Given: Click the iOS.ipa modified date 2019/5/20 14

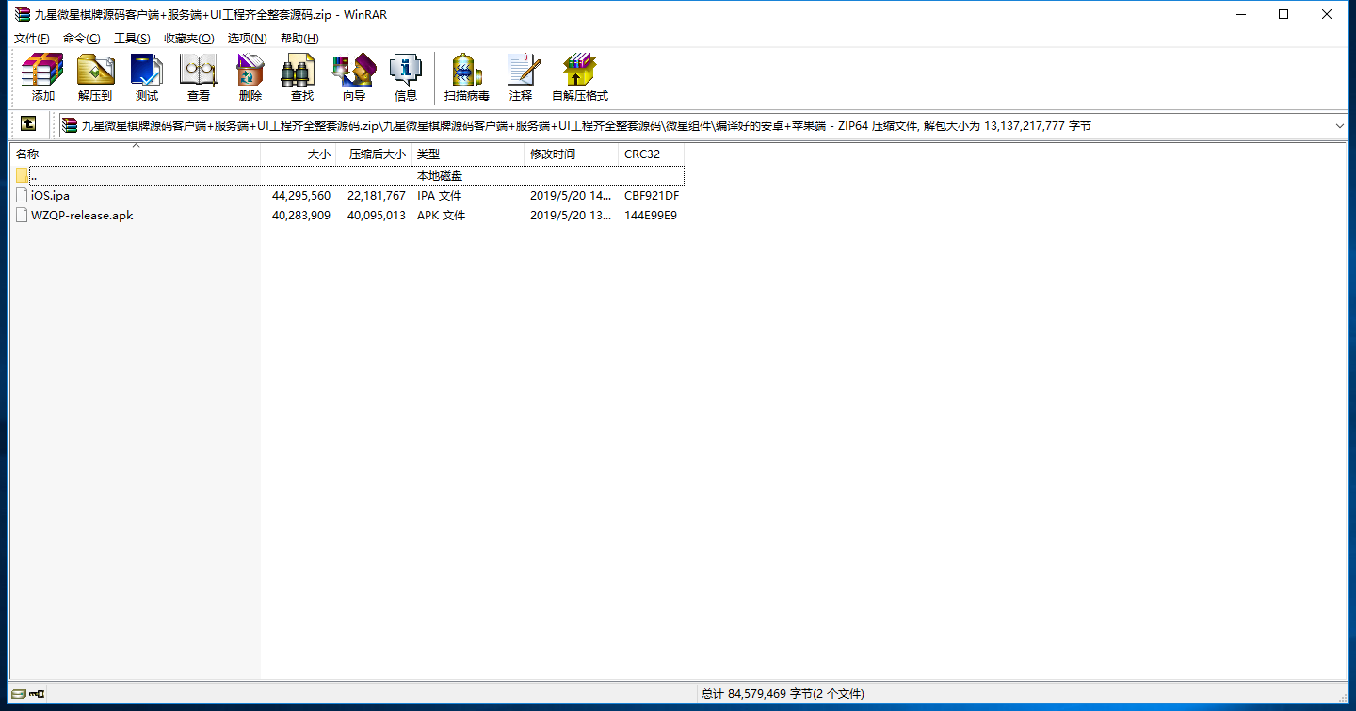Looking at the screenshot, I should coord(572,196).
